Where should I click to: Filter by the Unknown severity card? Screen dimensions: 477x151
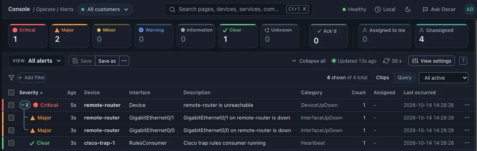point(279,35)
